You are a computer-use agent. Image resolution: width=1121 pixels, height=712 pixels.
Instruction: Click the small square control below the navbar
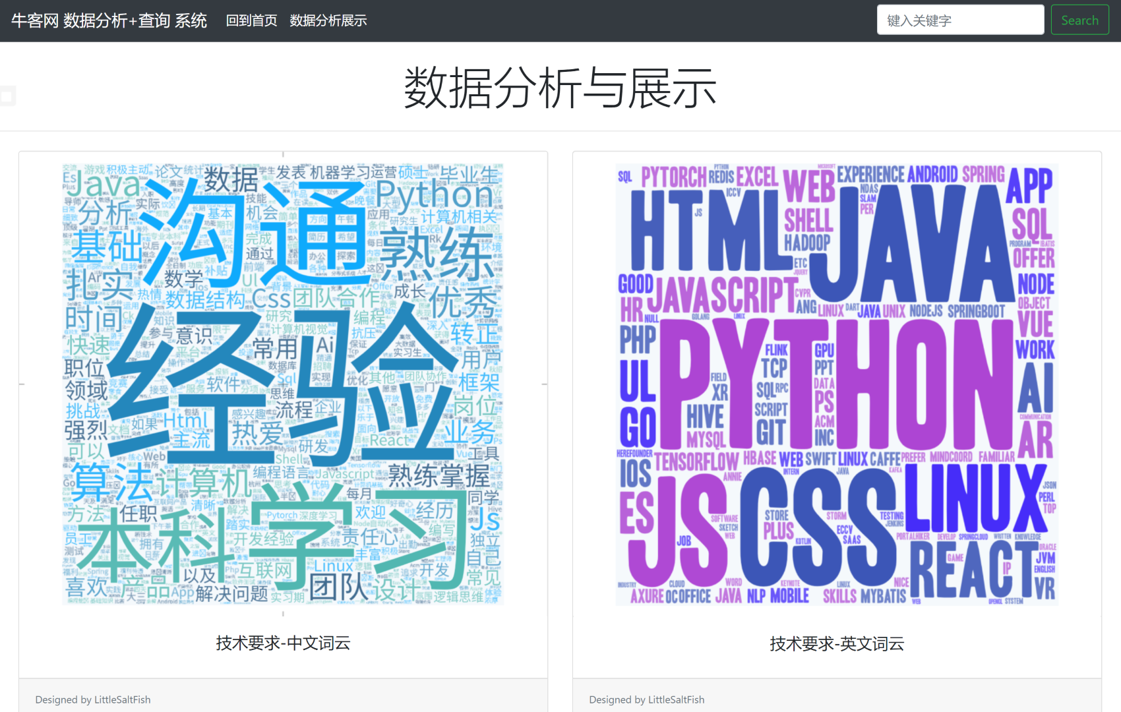point(7,96)
